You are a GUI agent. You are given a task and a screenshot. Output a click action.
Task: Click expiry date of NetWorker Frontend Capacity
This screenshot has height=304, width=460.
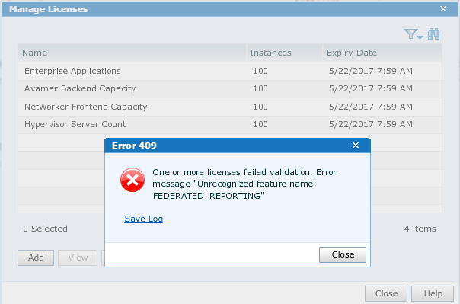coord(371,107)
